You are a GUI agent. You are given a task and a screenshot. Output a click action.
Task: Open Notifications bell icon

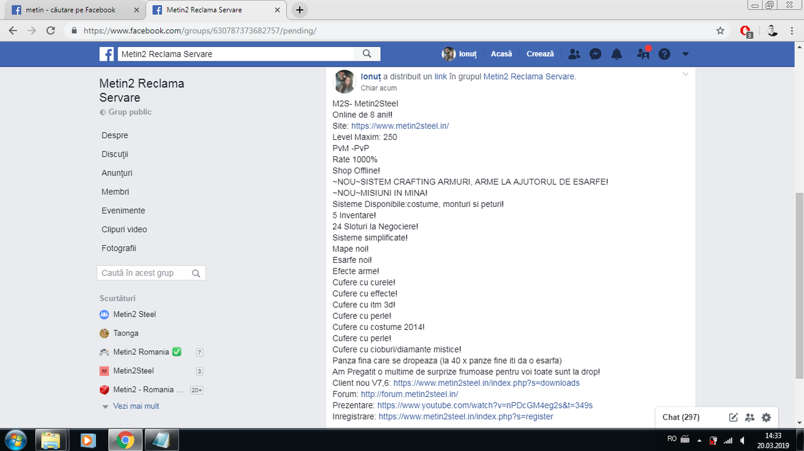click(x=617, y=54)
